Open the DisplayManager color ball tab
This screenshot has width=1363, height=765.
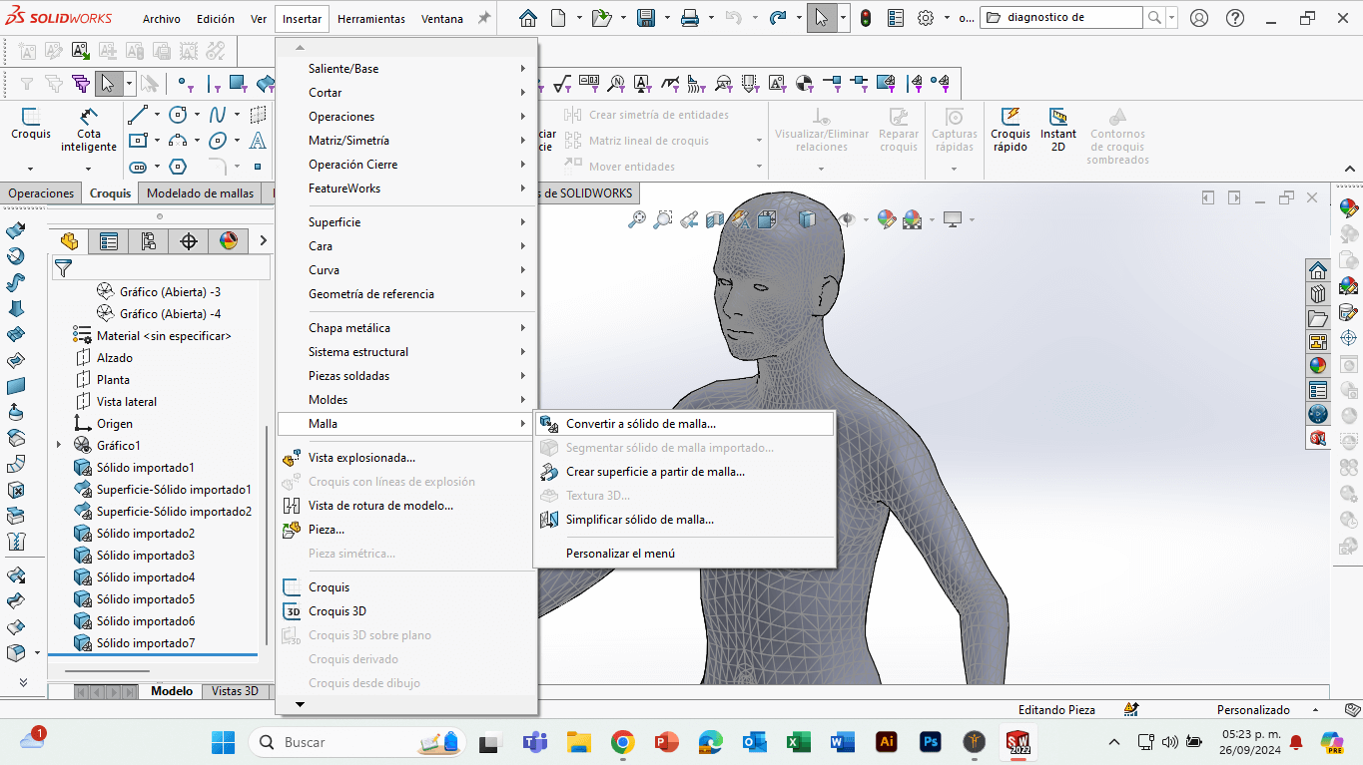pyautogui.click(x=229, y=240)
